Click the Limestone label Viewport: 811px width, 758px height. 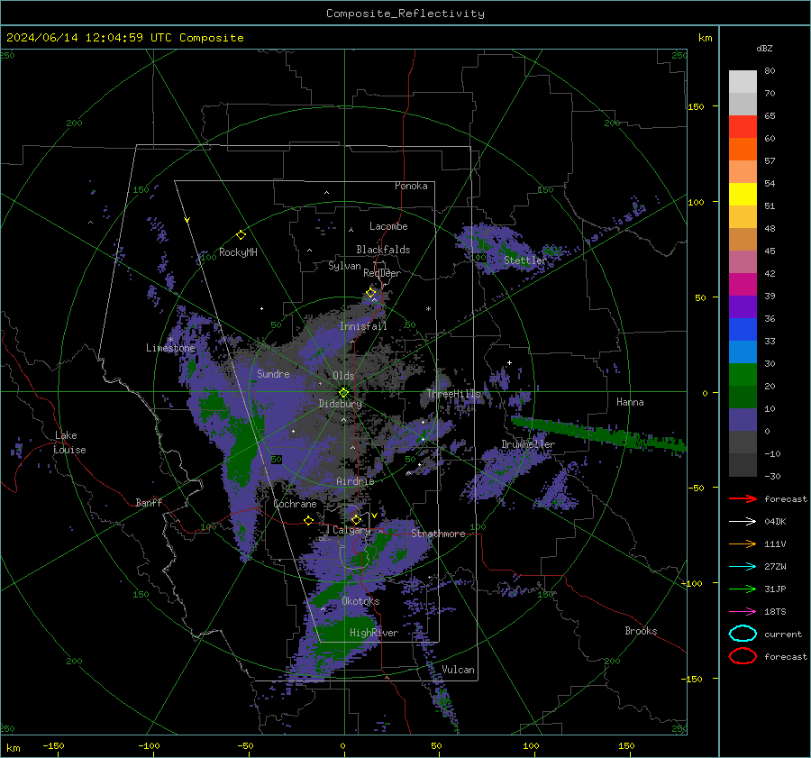point(170,348)
